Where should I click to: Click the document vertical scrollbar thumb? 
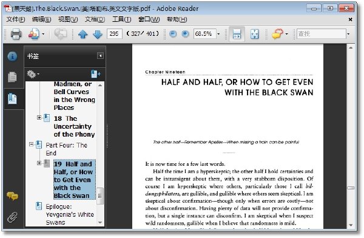pyautogui.click(x=351, y=188)
